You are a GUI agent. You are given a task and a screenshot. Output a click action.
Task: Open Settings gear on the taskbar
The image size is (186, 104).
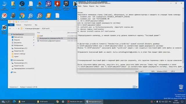pyautogui.click(x=63, y=102)
